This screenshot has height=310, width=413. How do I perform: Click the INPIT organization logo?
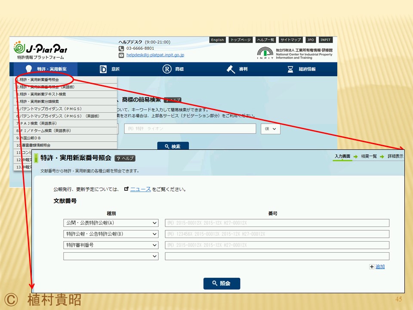click(x=295, y=53)
